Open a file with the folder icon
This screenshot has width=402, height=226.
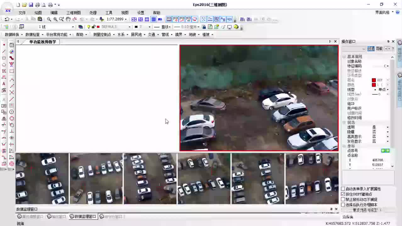(x=24, y=5)
